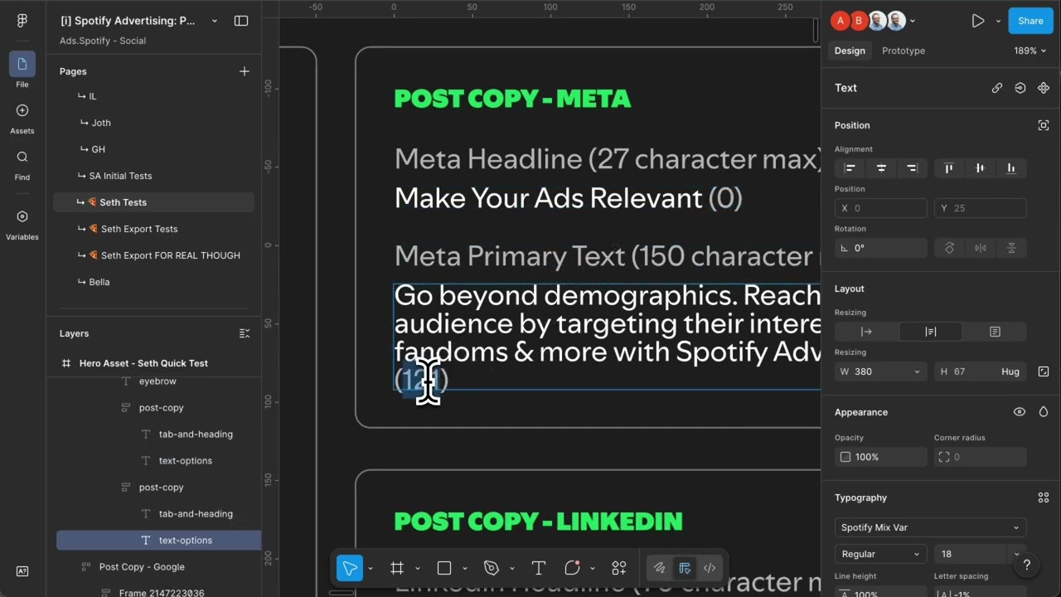This screenshot has height=597, width=1061.
Task: Open the Seth Export Tests page
Action: pyautogui.click(x=154, y=229)
